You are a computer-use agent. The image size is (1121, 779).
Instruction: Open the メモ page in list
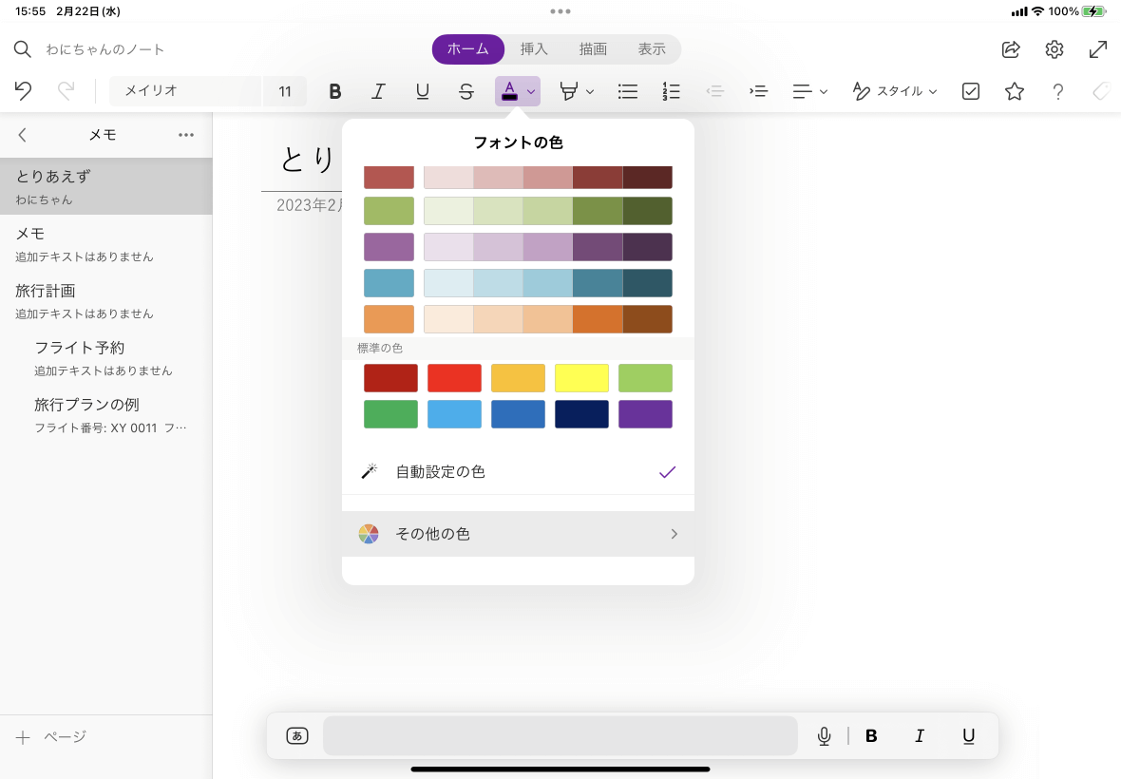point(105,244)
